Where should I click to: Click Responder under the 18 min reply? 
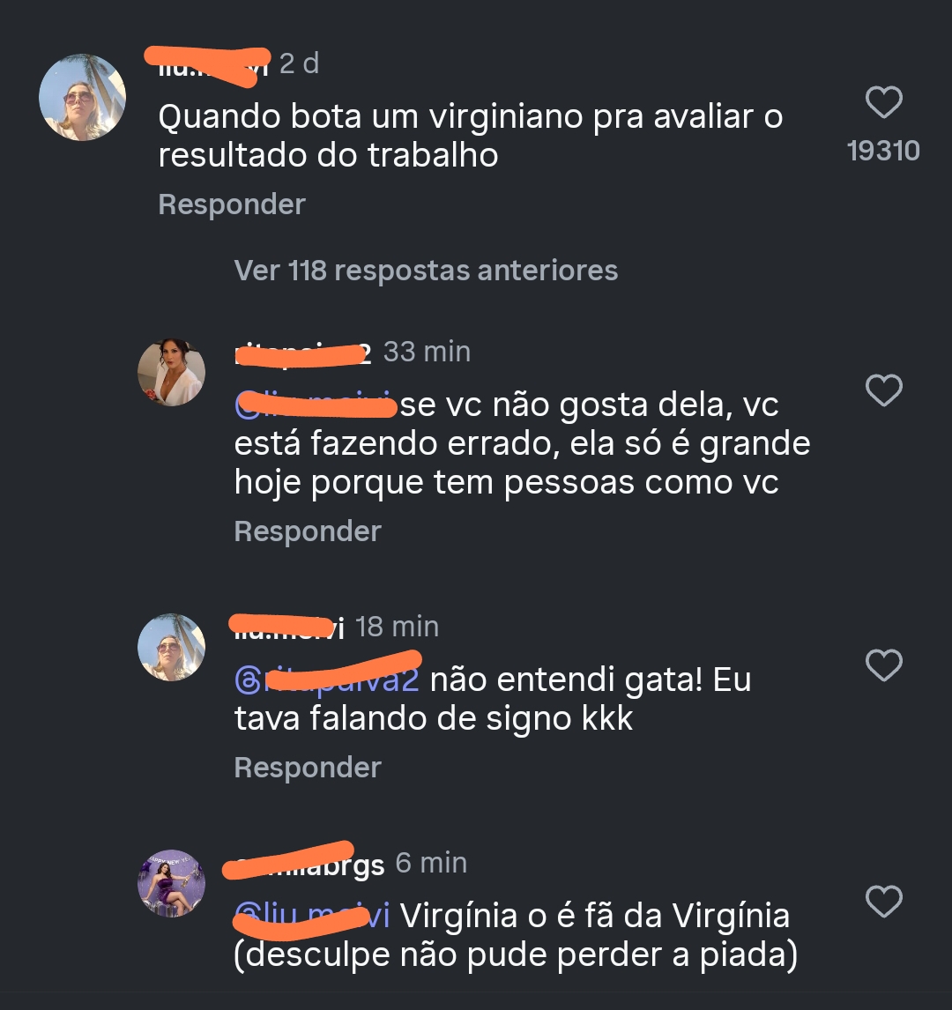(x=308, y=768)
